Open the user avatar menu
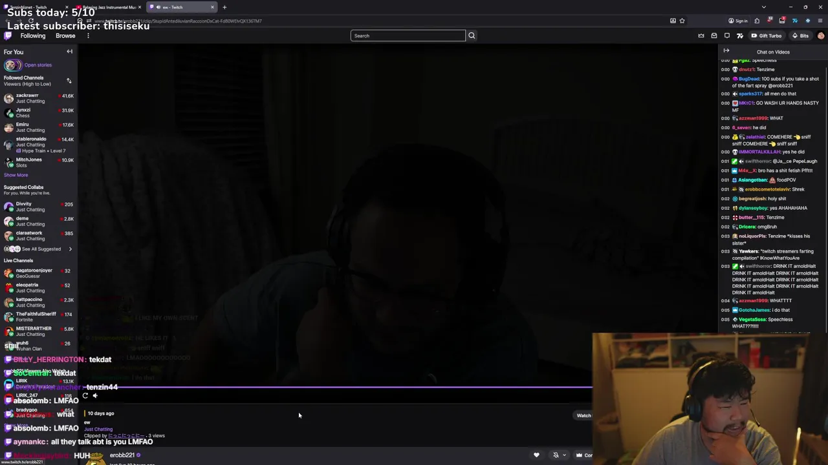 pos(820,36)
